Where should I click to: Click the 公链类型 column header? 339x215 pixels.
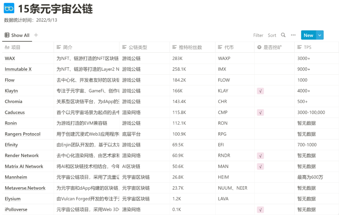tap(137, 47)
